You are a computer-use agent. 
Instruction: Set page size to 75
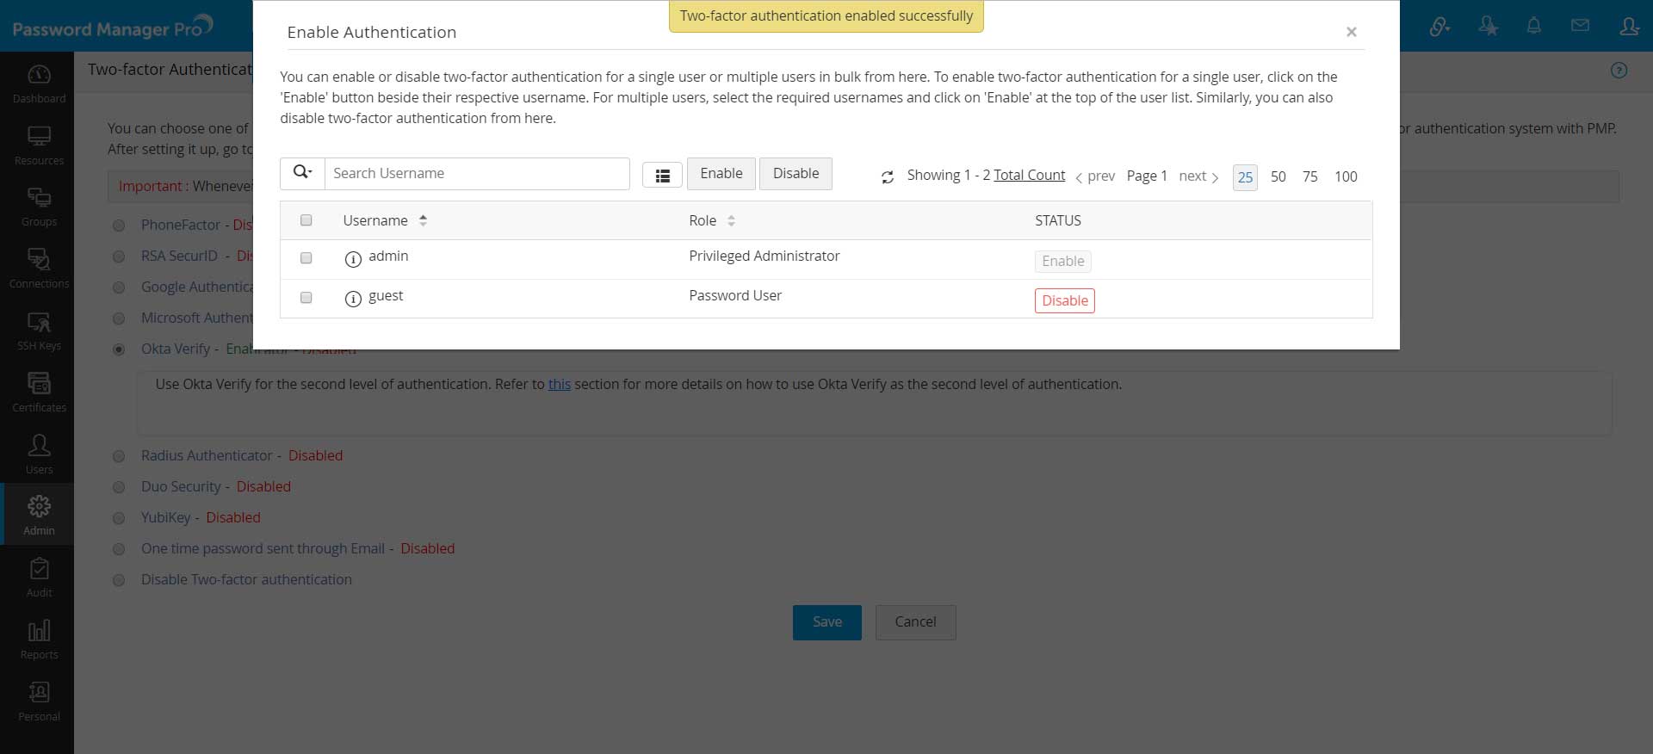pyautogui.click(x=1309, y=176)
